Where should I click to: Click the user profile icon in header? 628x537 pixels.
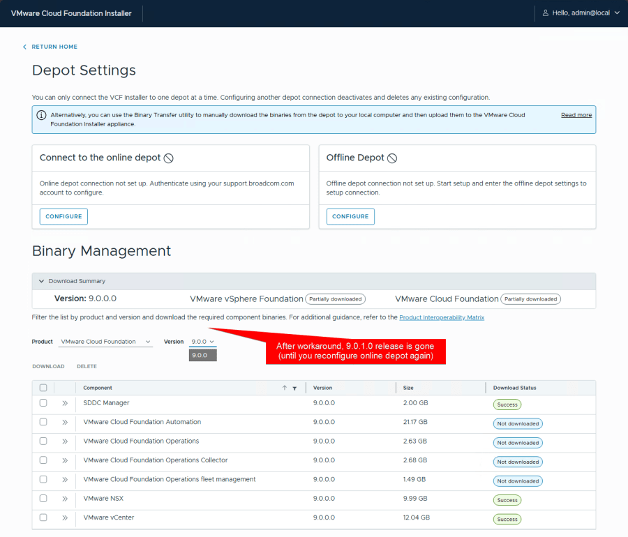click(546, 13)
